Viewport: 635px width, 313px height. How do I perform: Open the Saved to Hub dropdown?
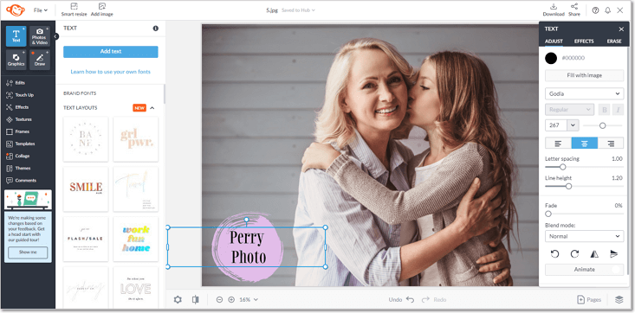298,10
